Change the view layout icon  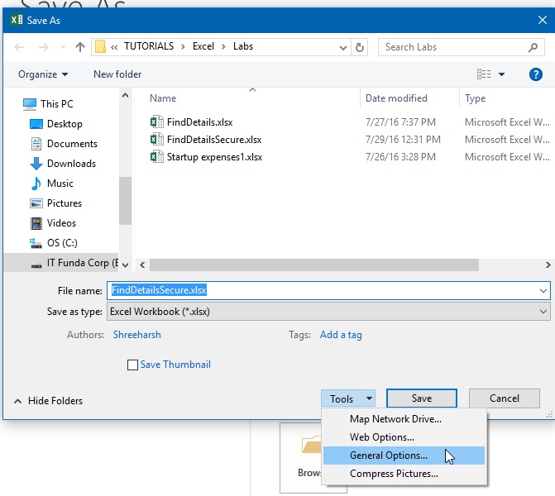coord(484,74)
